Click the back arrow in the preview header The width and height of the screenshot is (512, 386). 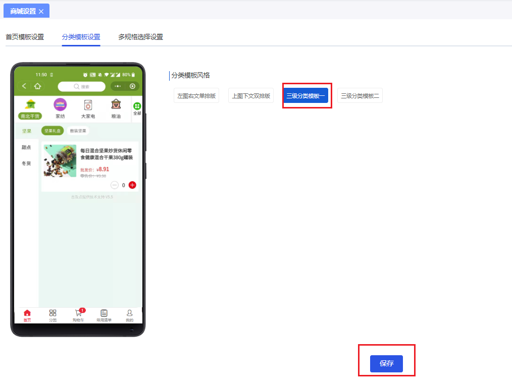tap(24, 86)
